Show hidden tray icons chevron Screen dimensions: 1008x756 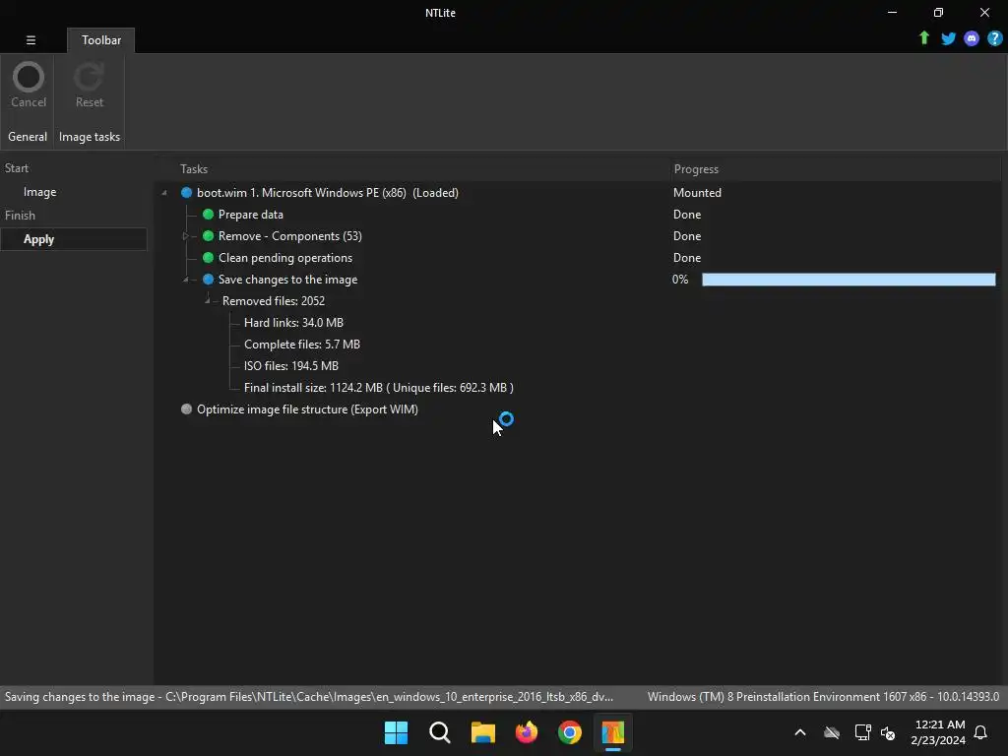tap(800, 732)
